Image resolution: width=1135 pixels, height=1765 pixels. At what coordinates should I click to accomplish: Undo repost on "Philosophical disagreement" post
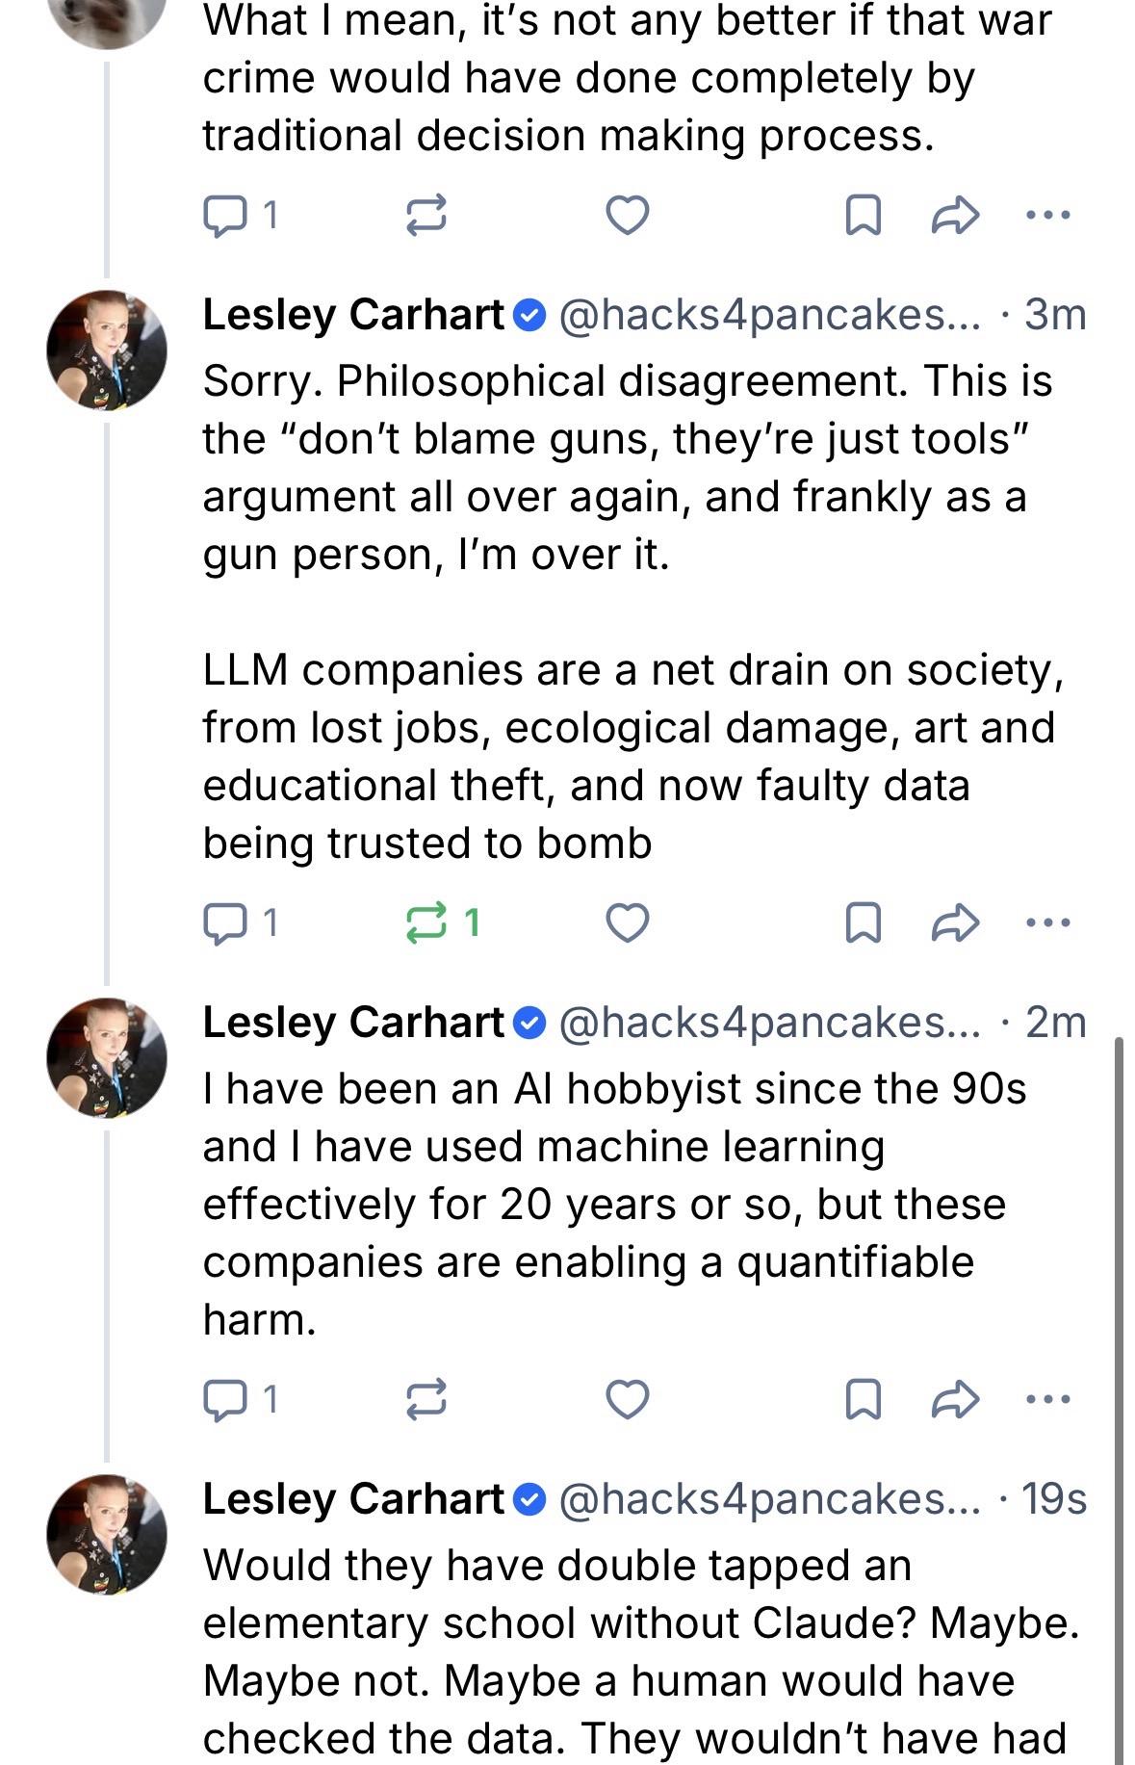[x=426, y=923]
